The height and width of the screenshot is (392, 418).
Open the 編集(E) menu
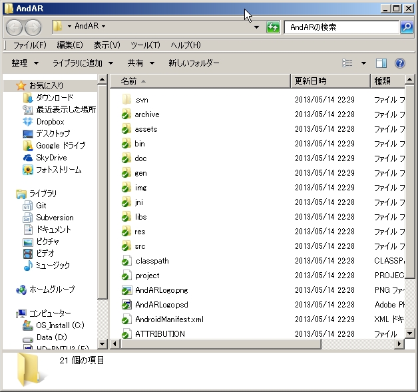70,45
